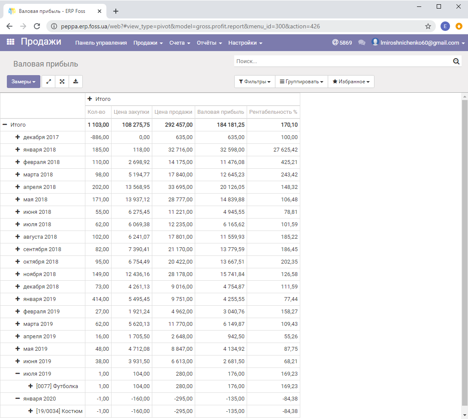Open the Отчёты menu
The height and width of the screenshot is (419, 468).
(209, 43)
